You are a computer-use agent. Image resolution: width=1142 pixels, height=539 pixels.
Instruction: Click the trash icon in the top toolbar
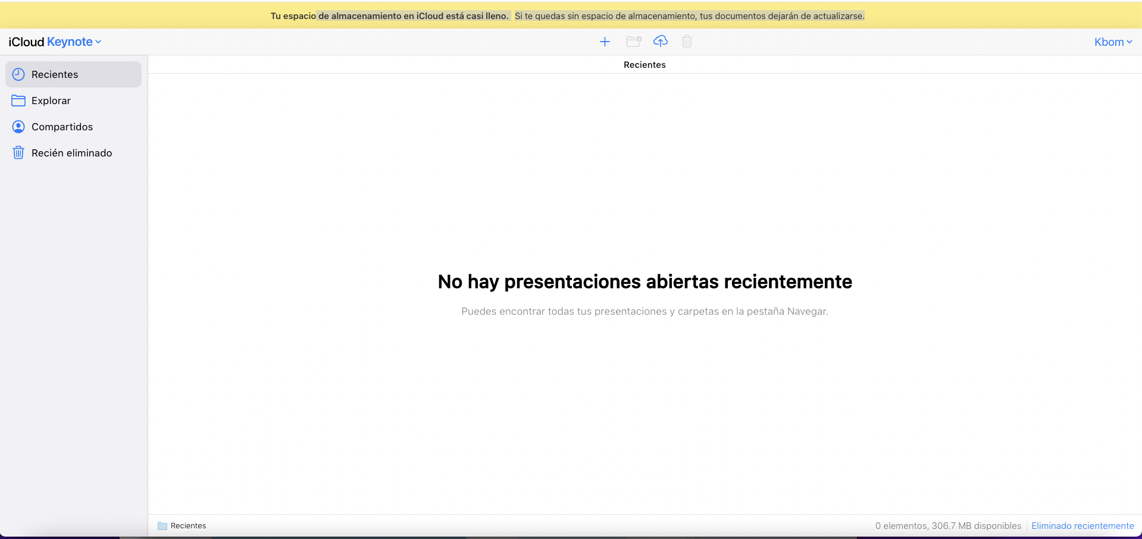tap(687, 42)
